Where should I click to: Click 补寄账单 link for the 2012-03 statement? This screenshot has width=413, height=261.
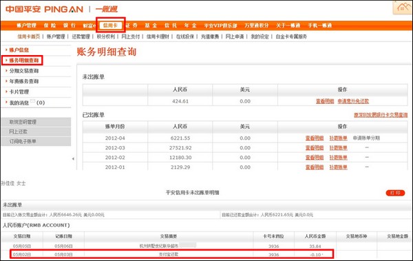[x=338, y=147]
